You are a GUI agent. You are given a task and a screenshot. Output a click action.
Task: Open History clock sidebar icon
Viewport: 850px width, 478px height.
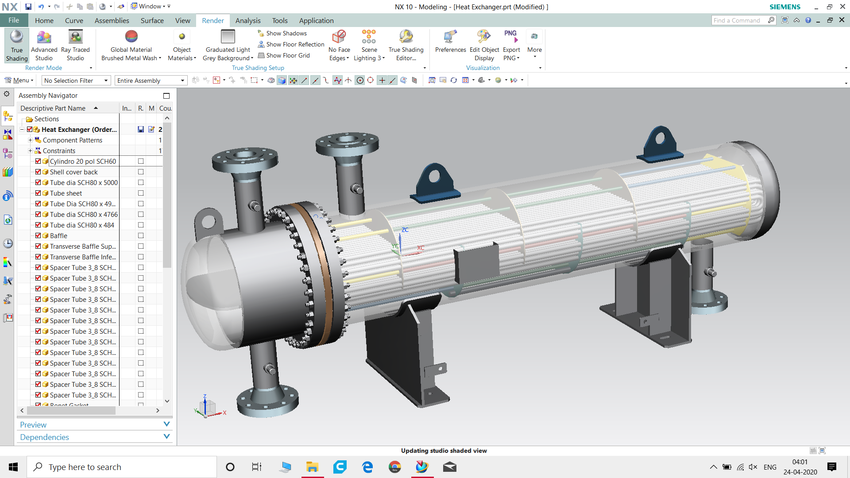pyautogui.click(x=8, y=243)
